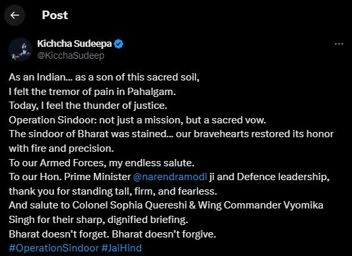Click the line 'To our Armed Forces, my endless salute'
352x256 pixels.
[x=102, y=163]
